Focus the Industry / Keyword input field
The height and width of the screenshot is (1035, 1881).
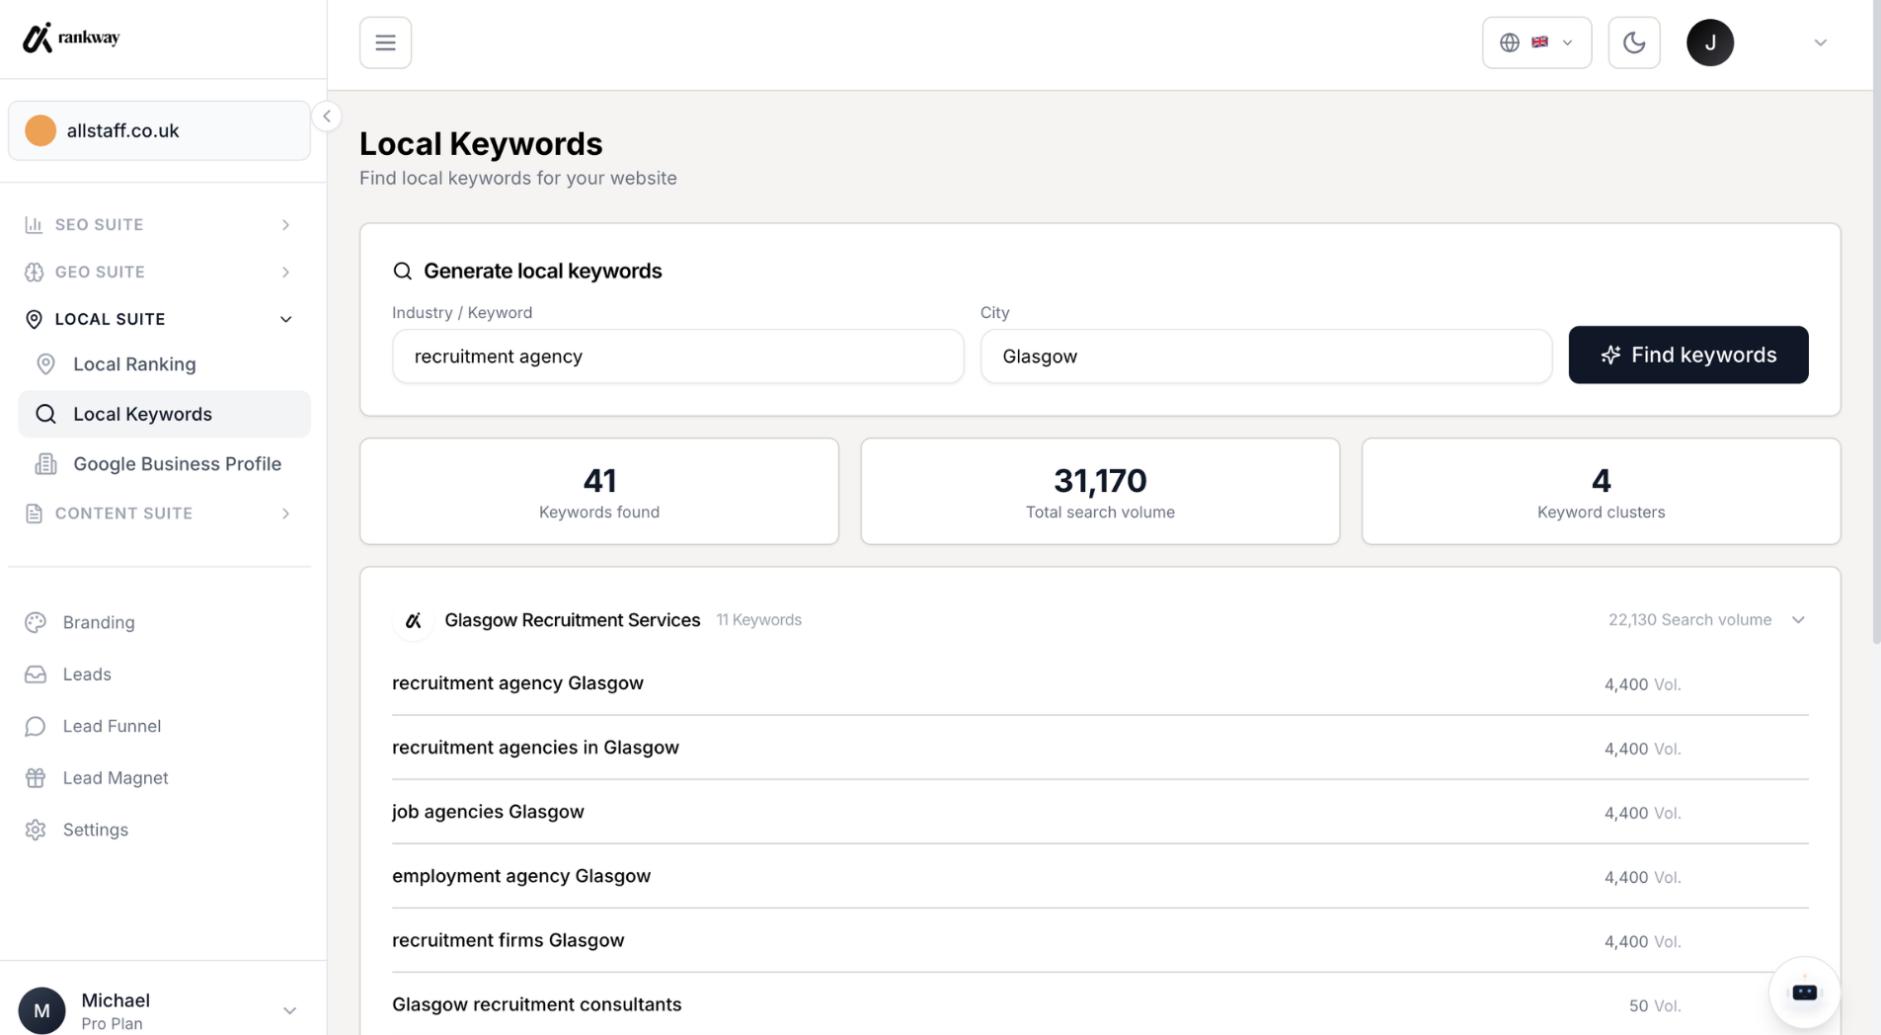(677, 356)
